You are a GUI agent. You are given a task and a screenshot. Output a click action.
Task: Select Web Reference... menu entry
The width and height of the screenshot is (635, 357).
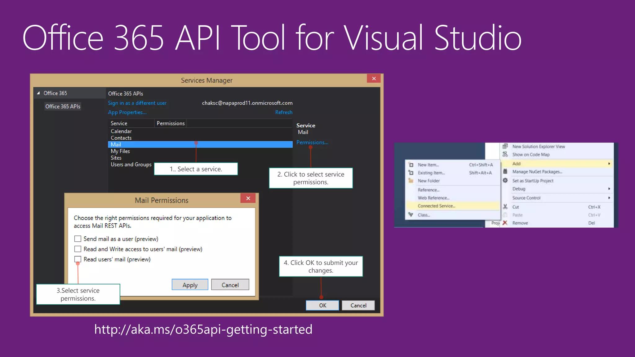tap(453, 198)
